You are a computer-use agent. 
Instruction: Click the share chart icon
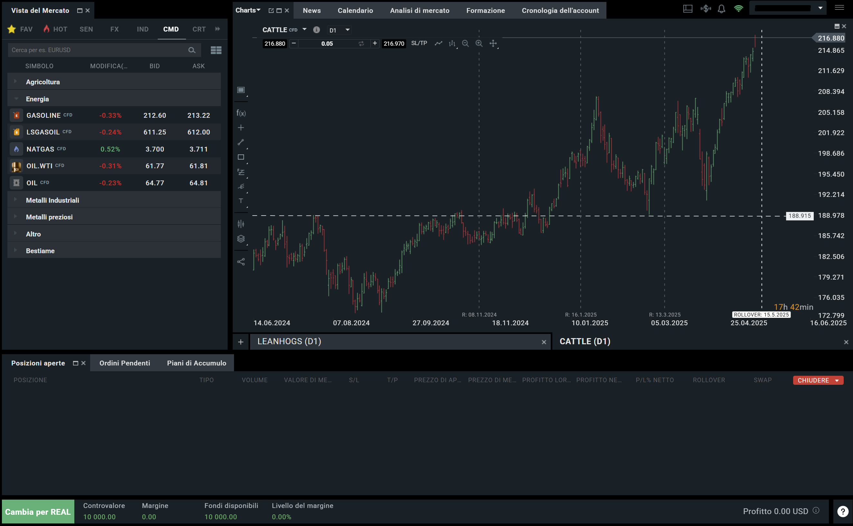click(x=241, y=262)
